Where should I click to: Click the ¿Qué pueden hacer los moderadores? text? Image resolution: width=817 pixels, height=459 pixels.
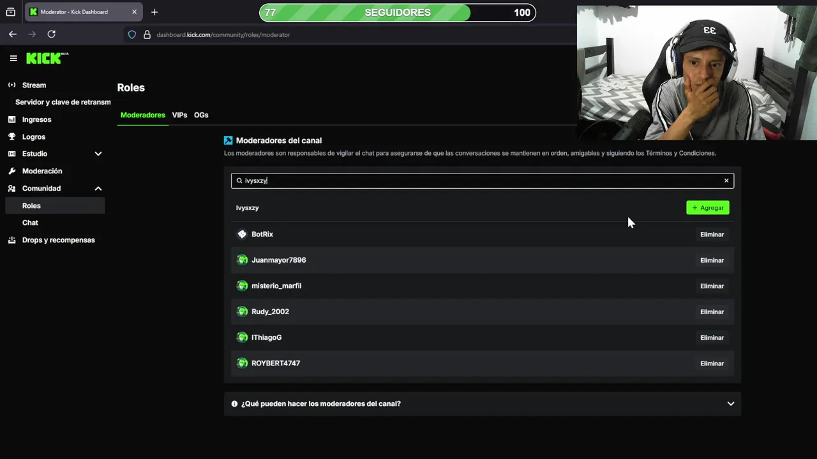321,404
